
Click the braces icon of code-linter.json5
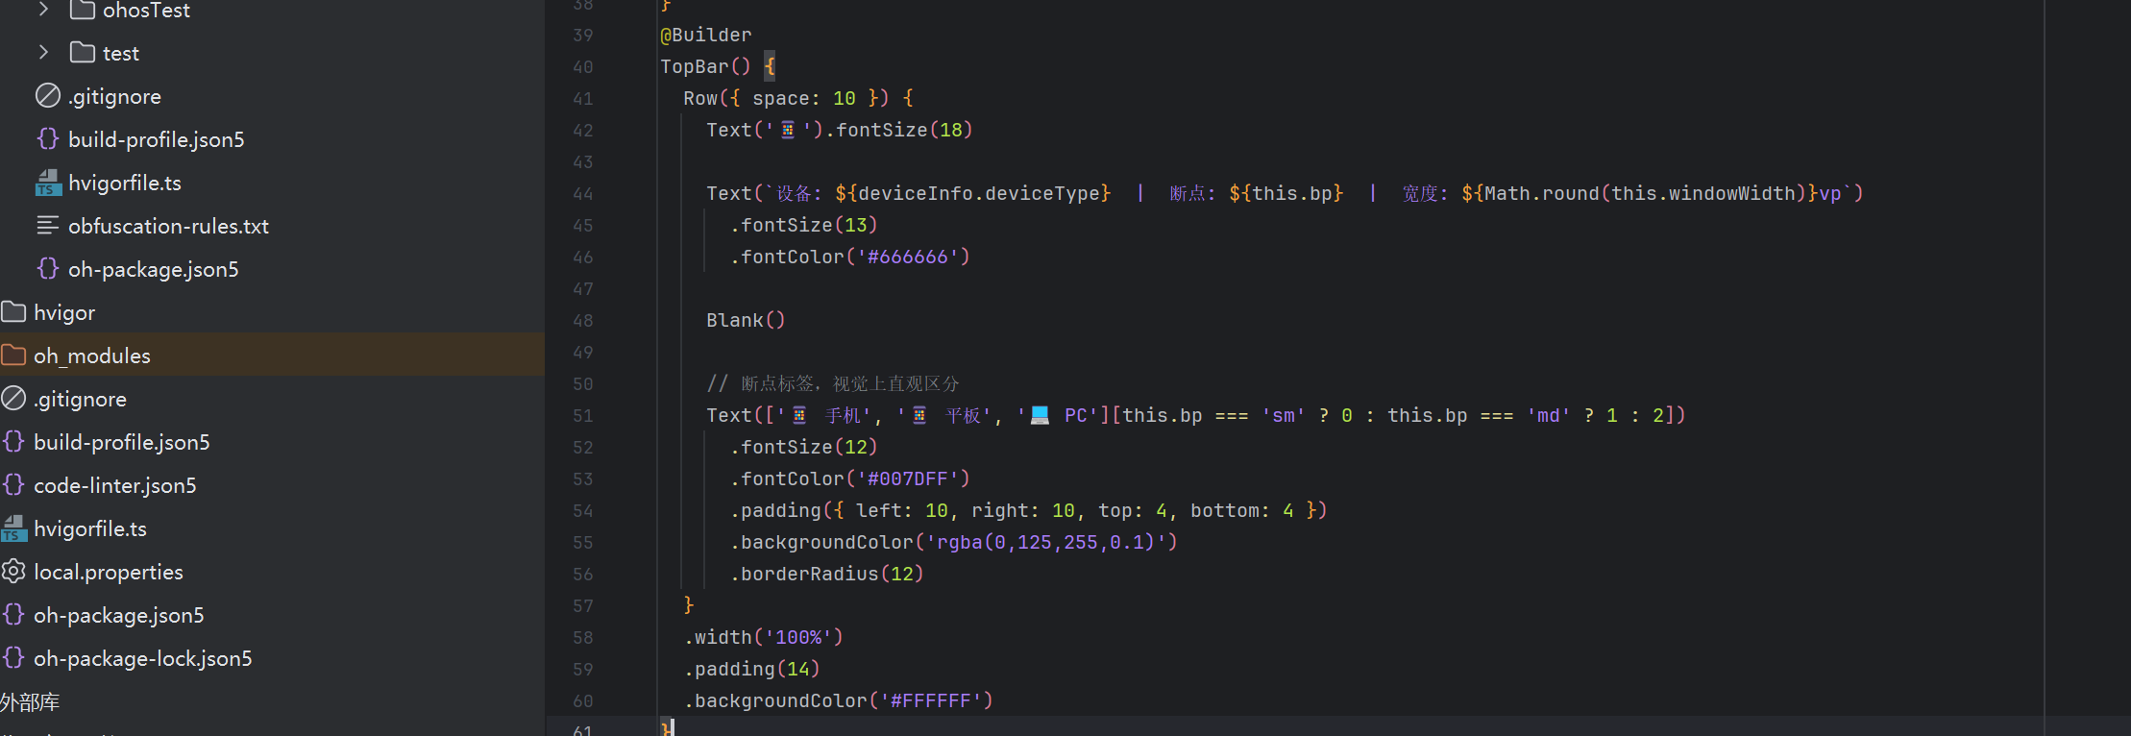[x=13, y=484]
